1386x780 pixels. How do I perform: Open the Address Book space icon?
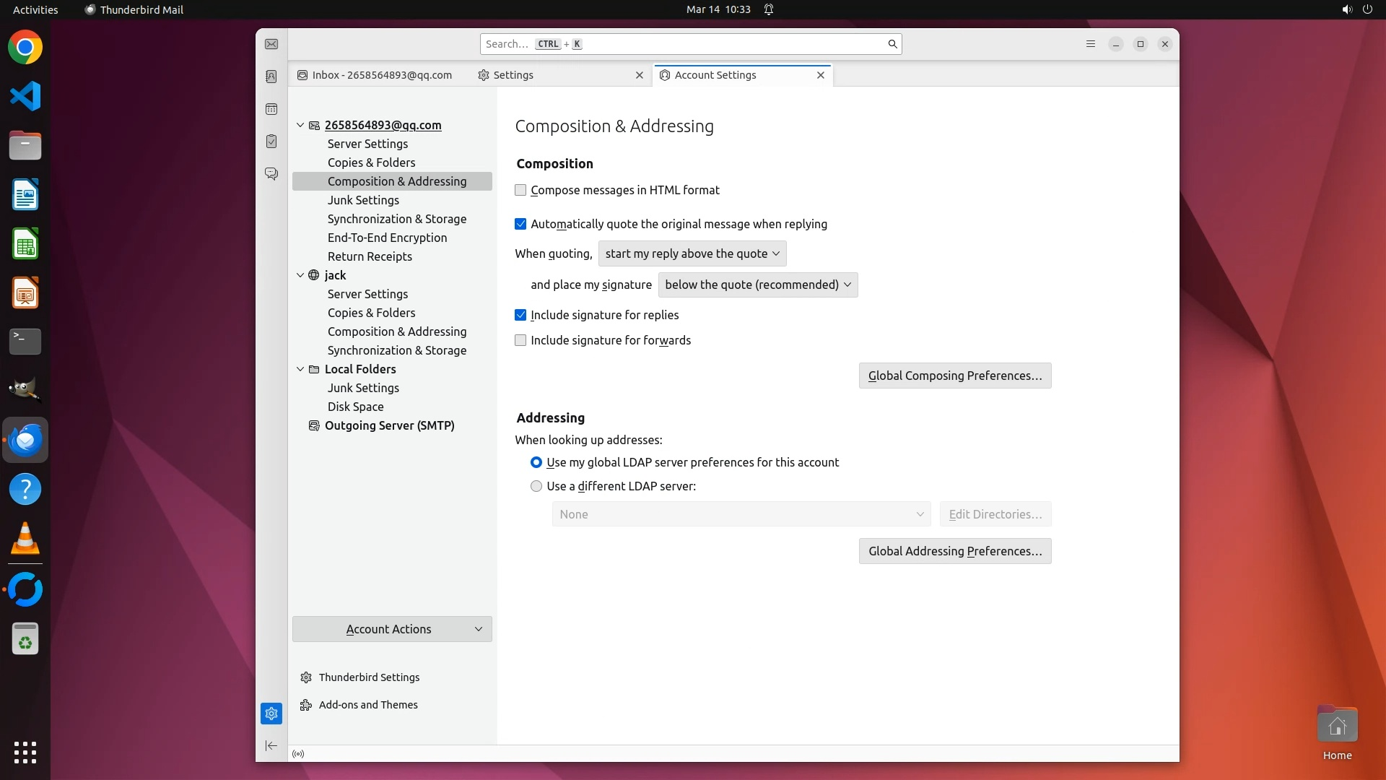271,77
